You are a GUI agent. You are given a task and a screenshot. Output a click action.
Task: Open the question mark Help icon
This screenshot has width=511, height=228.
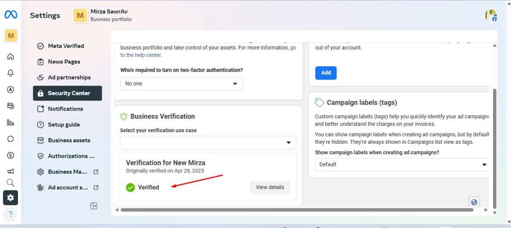(10, 214)
